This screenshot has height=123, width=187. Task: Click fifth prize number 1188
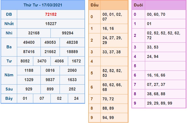(29, 70)
